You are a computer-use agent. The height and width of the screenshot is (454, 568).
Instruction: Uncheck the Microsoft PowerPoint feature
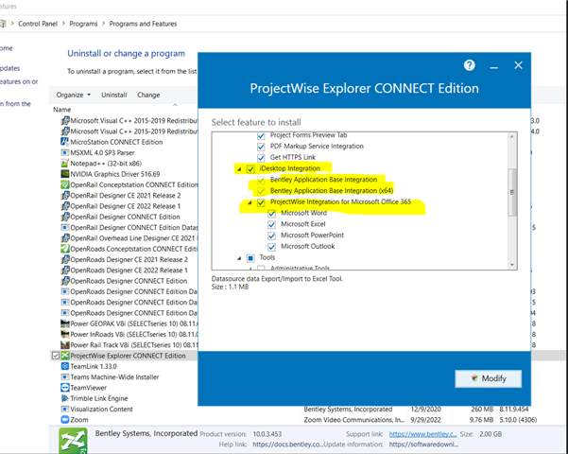tap(271, 236)
